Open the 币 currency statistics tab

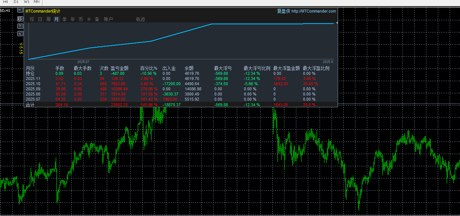click(81, 19)
